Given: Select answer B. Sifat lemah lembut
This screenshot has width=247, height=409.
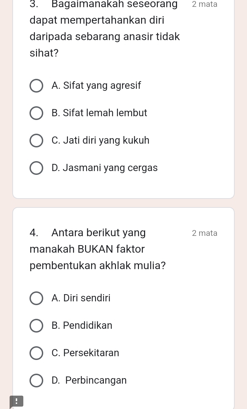Looking at the screenshot, I should coord(99,113).
